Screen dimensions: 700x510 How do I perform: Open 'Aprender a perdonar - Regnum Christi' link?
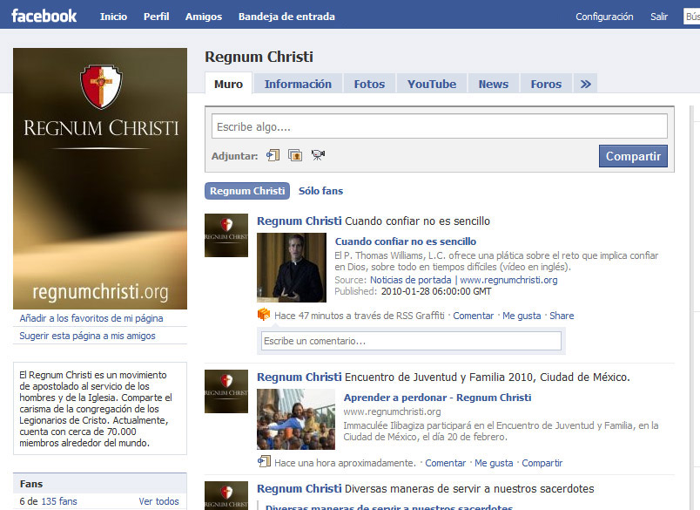click(x=437, y=398)
